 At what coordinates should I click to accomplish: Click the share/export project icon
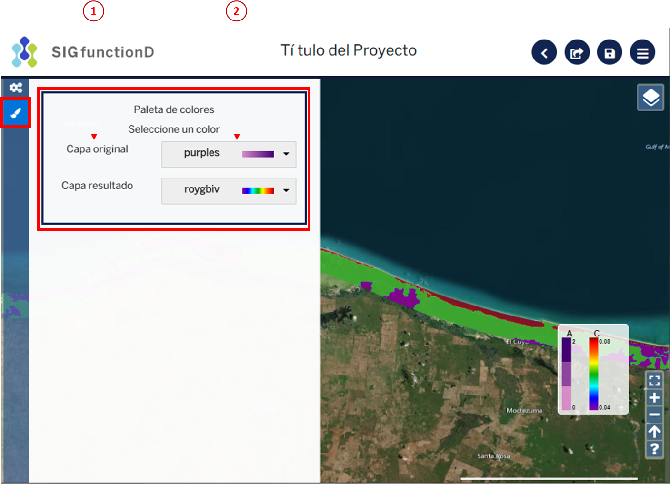click(577, 52)
